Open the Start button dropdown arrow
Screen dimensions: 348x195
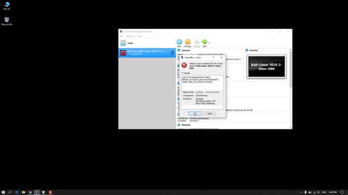click(209, 43)
